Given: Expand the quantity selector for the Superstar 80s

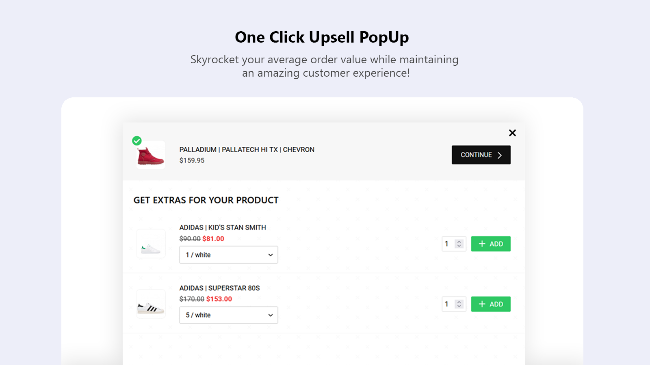Looking at the screenshot, I should pos(454,304).
